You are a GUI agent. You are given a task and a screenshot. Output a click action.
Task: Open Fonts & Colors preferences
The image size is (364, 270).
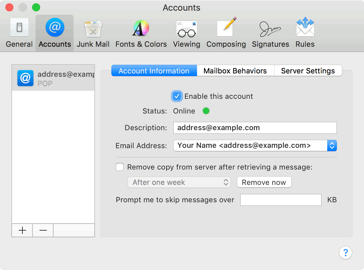[141, 32]
